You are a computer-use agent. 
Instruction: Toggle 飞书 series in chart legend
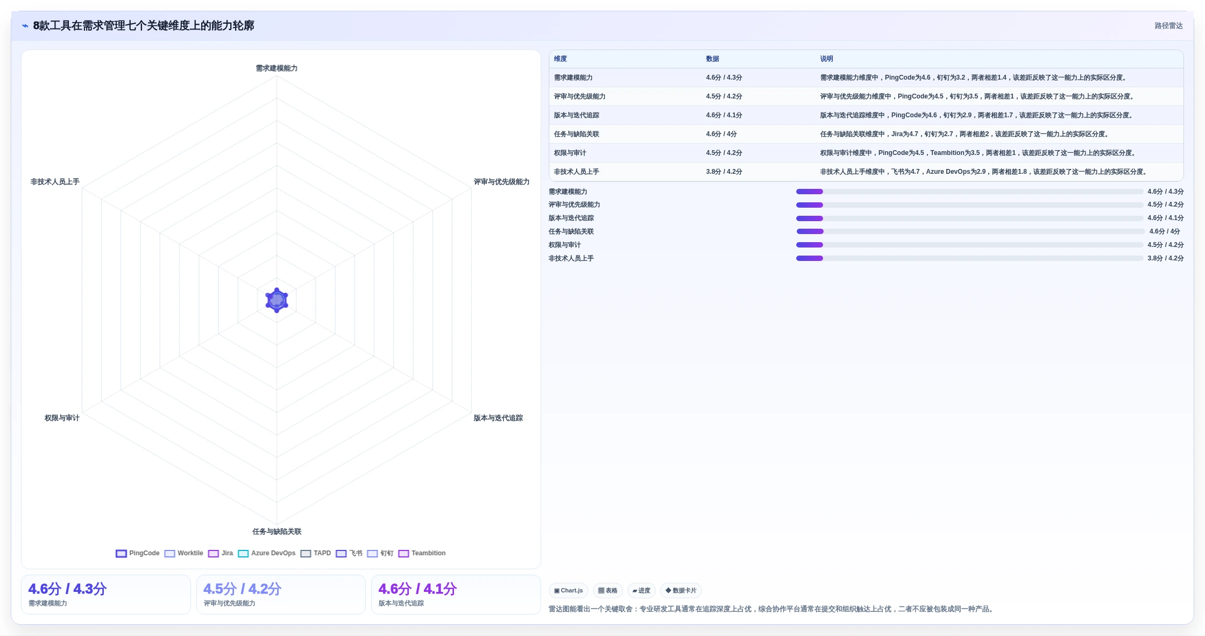[x=349, y=553]
